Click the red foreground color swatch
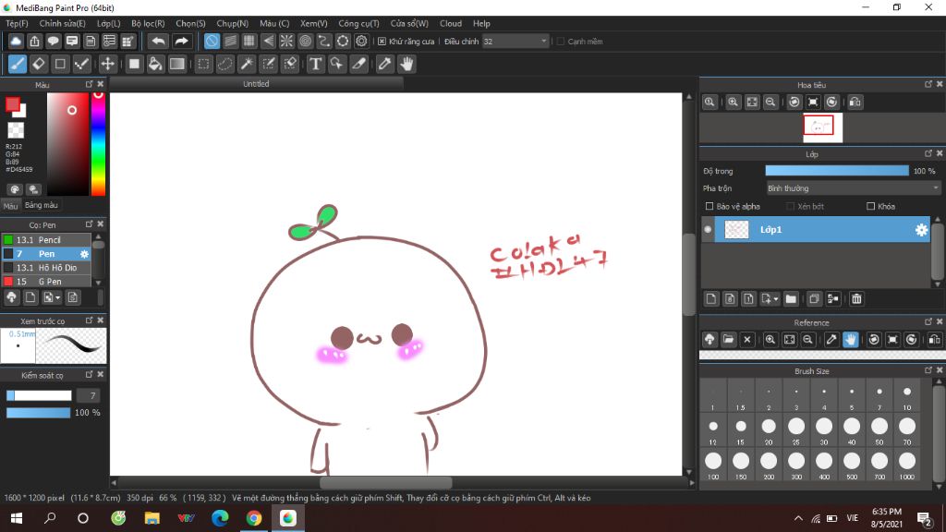This screenshot has height=532, width=946. pyautogui.click(x=13, y=105)
